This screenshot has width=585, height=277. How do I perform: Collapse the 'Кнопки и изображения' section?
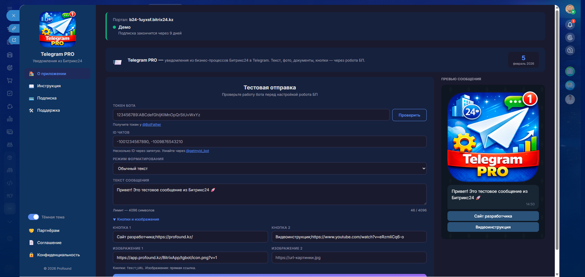(136, 219)
